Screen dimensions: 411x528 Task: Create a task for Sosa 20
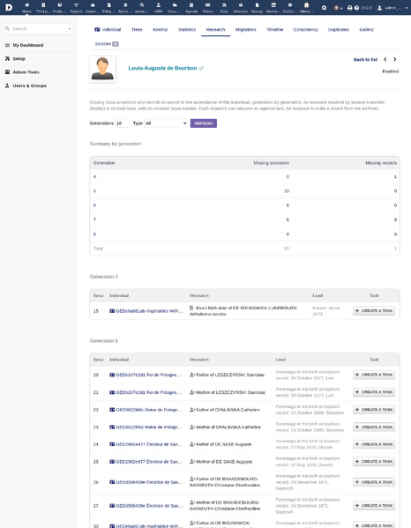pos(374,375)
